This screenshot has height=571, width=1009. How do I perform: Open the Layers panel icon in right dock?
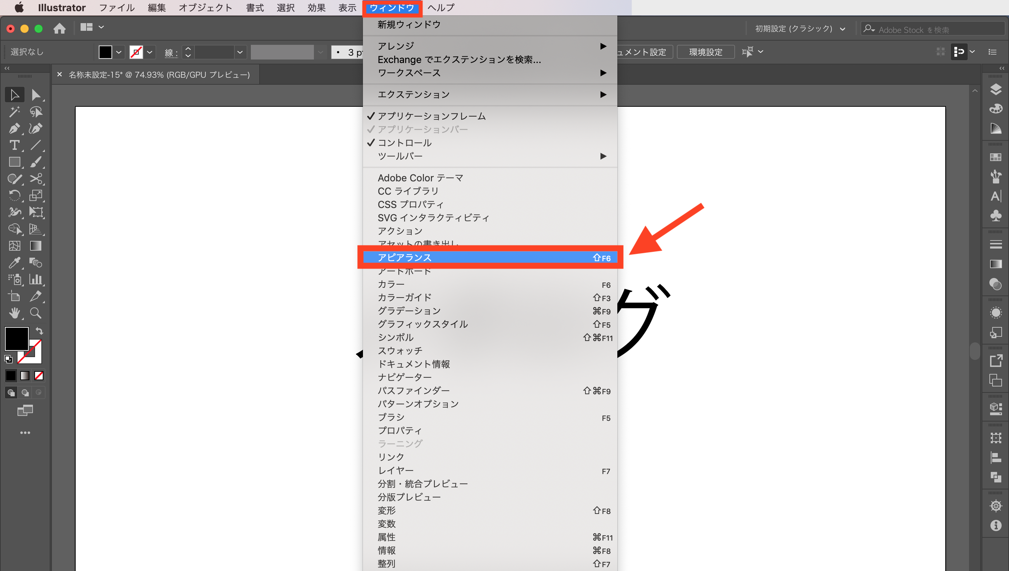(x=996, y=89)
